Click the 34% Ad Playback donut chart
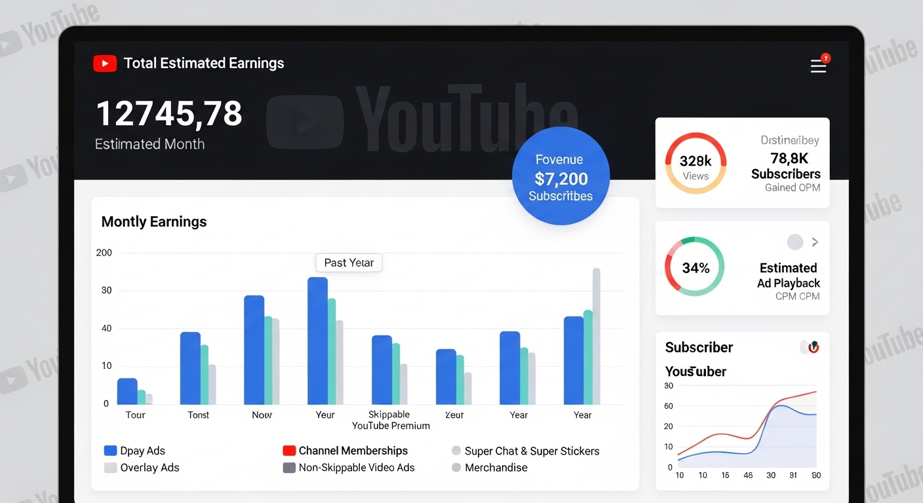The image size is (923, 503). coord(695,267)
